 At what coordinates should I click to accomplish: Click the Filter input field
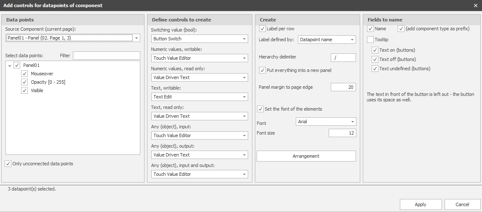coord(106,56)
